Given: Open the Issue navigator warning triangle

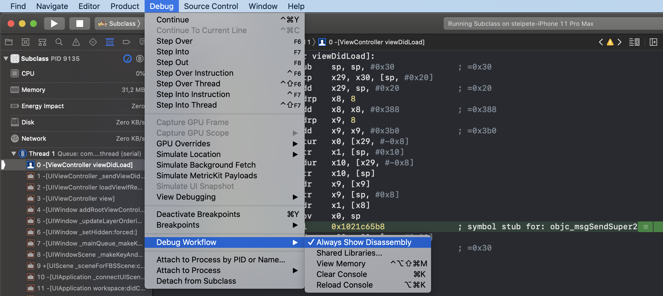Looking at the screenshot, I should (76, 42).
